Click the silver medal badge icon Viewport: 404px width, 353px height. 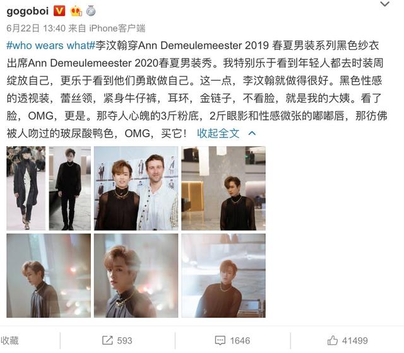90,11
